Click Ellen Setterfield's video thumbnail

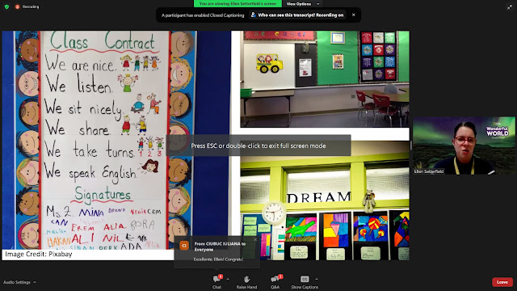[x=464, y=145]
